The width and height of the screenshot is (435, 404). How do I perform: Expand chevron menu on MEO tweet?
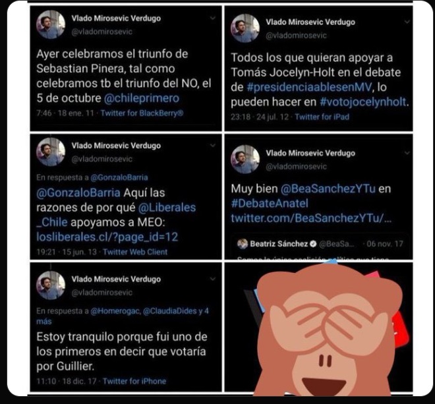[213, 145]
